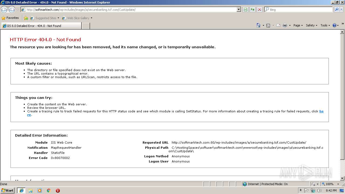This screenshot has width=345, height=194.
Task: Click the Physical Path value text
Action: click(x=246, y=150)
